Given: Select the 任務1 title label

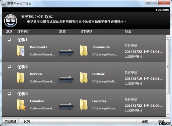Looking at the screenshot, I should point(22,40).
